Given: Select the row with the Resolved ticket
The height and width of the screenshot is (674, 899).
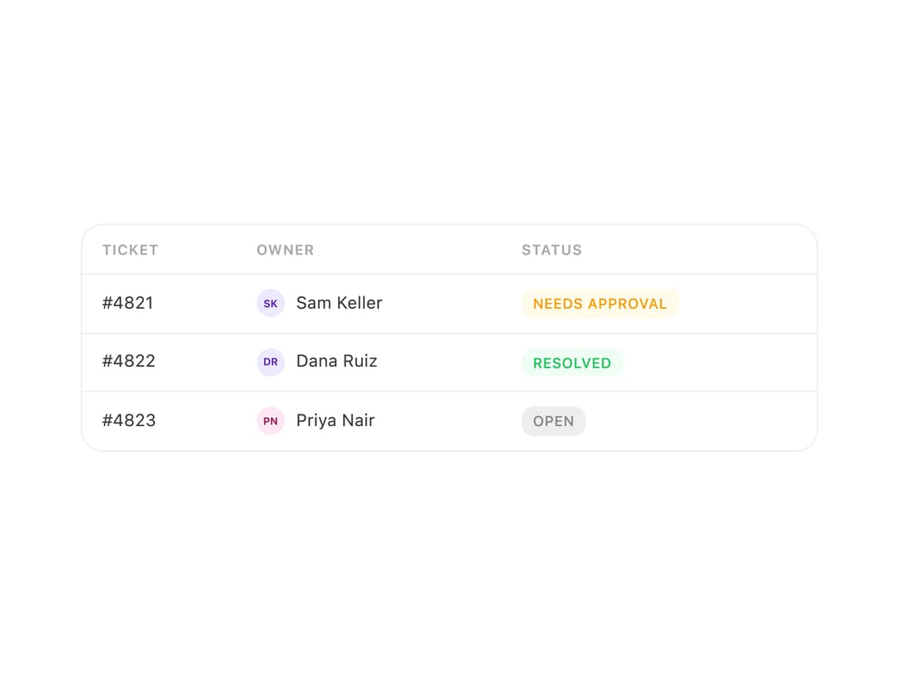Looking at the screenshot, I should pos(449,363).
